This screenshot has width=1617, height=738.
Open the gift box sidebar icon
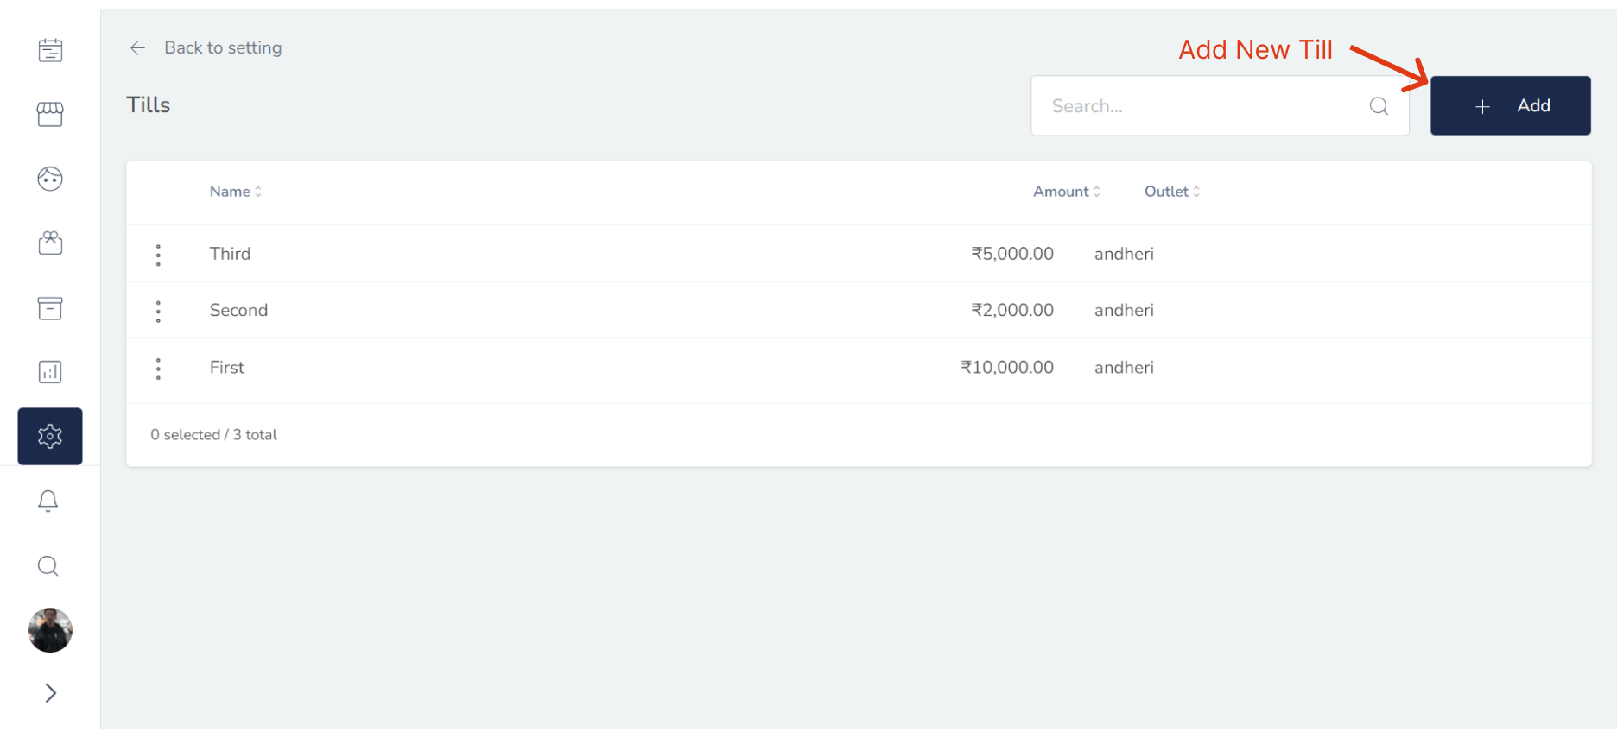(x=50, y=243)
